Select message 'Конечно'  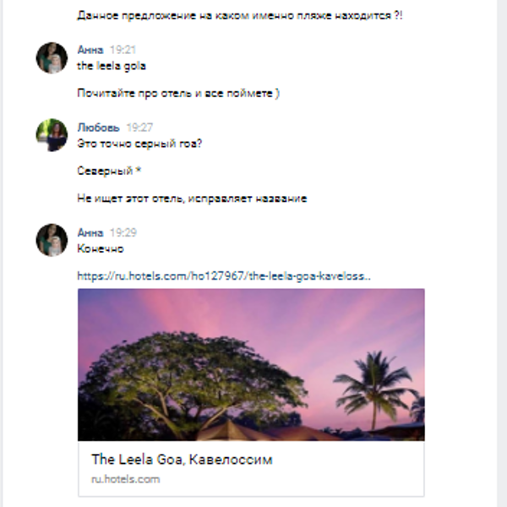101,248
